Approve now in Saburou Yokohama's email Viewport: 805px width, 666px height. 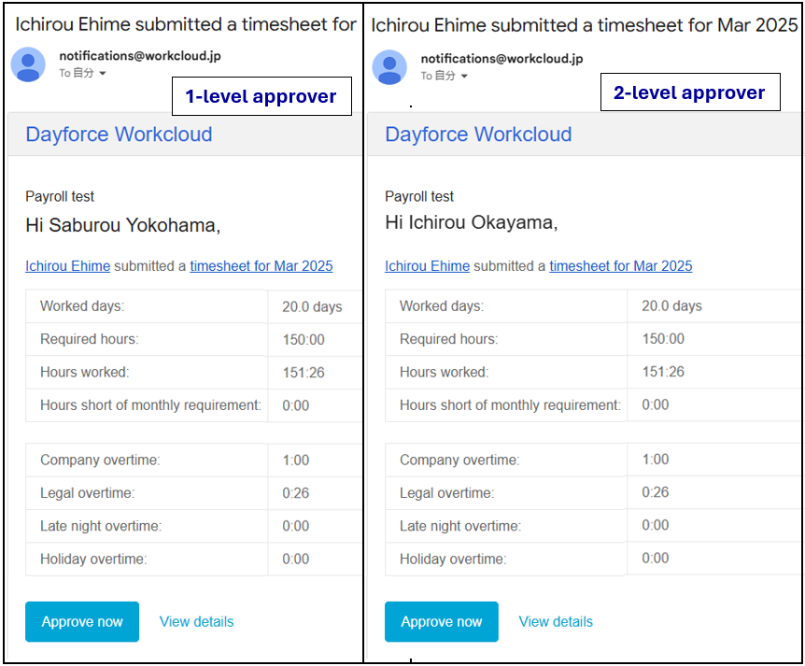[82, 621]
